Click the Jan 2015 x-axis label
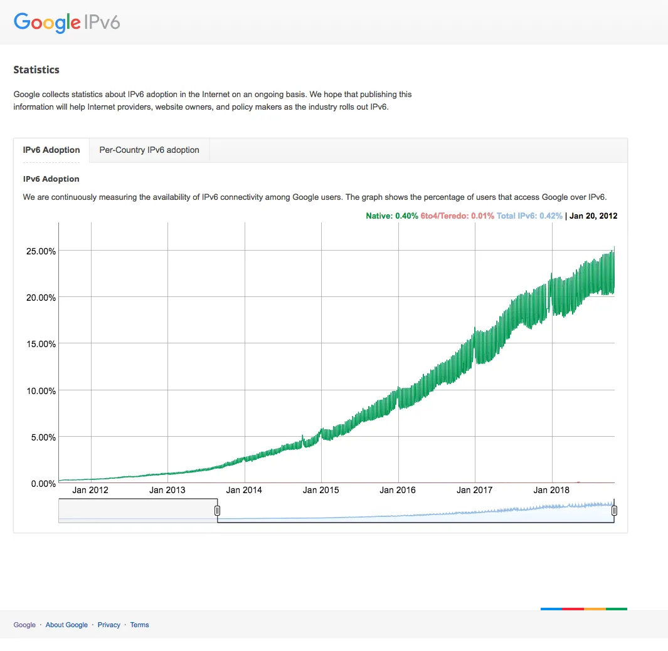Image resolution: width=668 pixels, height=651 pixels. [x=321, y=490]
